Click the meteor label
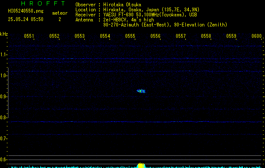265x168 pixels. (60, 13)
